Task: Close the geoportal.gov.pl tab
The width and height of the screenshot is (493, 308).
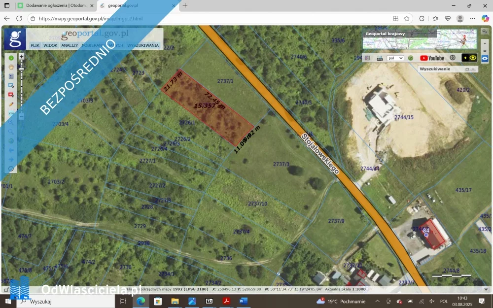Action: pos(174,5)
